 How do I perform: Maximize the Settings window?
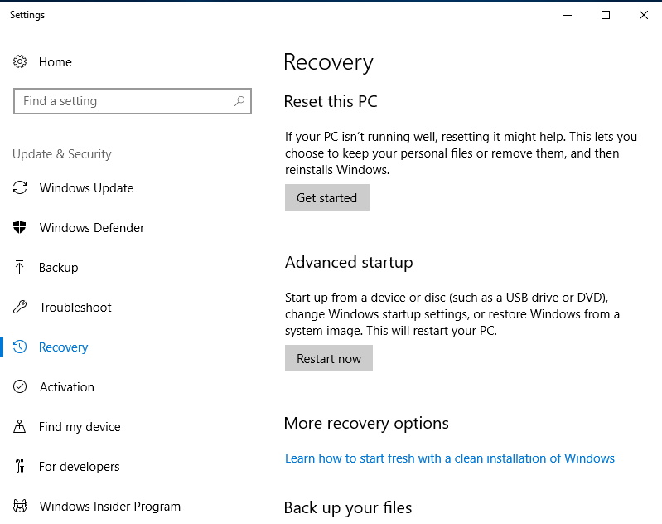[606, 15]
